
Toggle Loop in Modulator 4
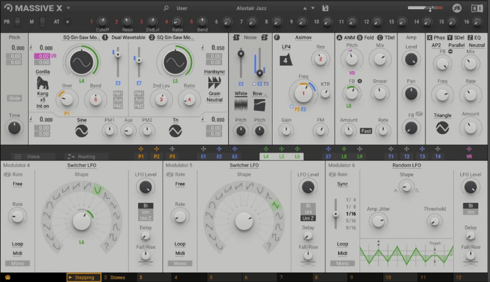tap(17, 244)
